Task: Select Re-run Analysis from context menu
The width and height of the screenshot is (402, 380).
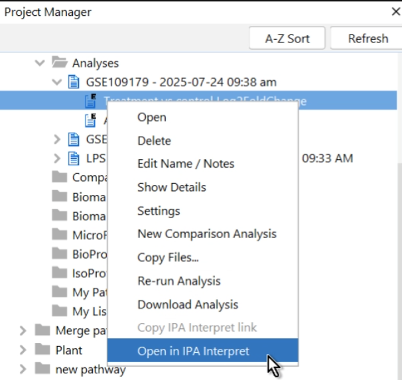Action: click(x=178, y=281)
